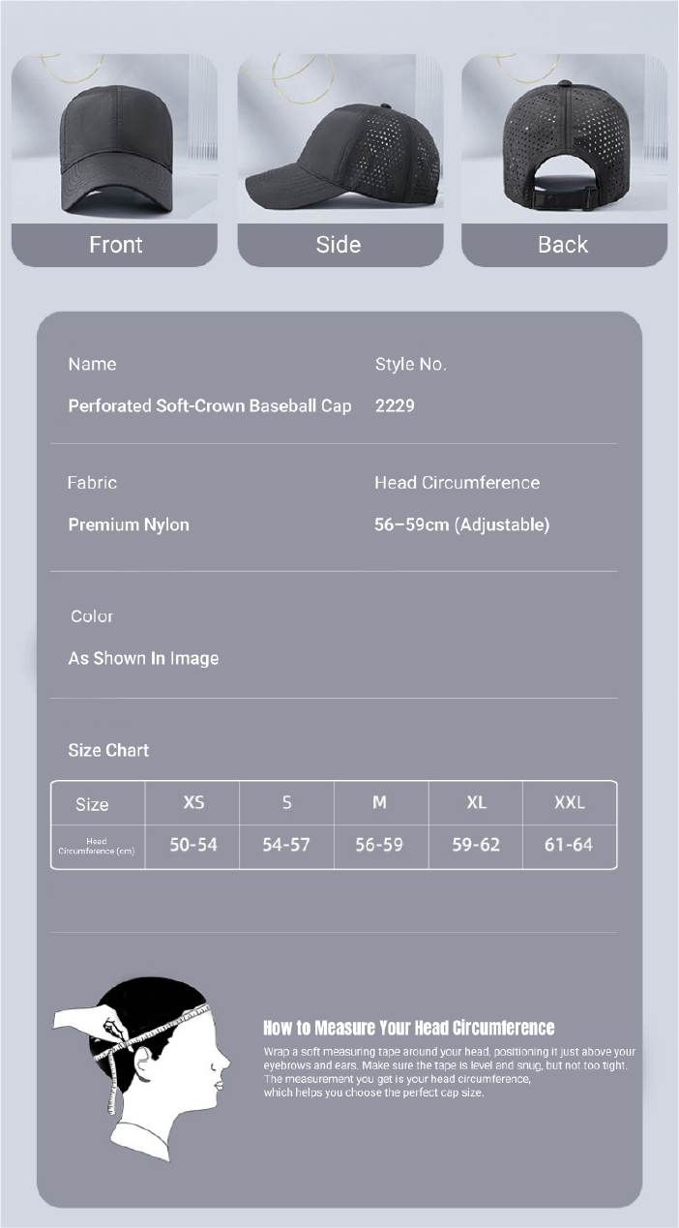Click the Front label below the photo
The height and width of the screenshot is (1228, 679).
coord(115,245)
